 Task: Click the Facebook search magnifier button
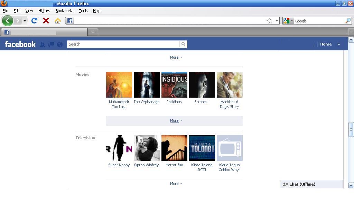tap(183, 44)
